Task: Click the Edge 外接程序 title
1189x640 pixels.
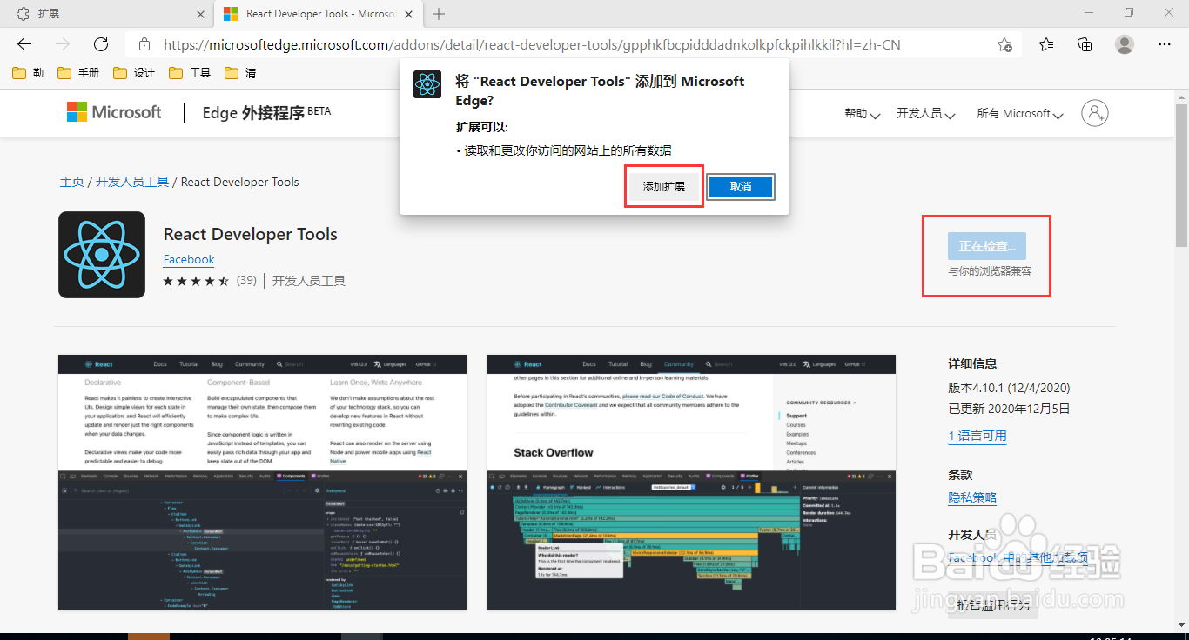Action: [266, 112]
